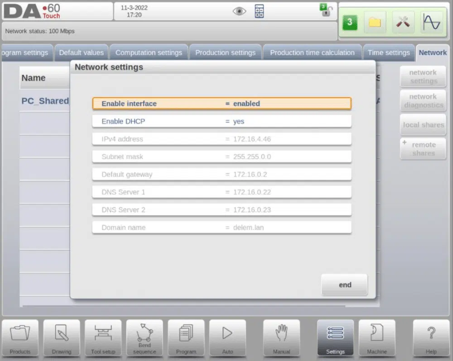
Task: Switch to Default values tab
Action: point(82,53)
